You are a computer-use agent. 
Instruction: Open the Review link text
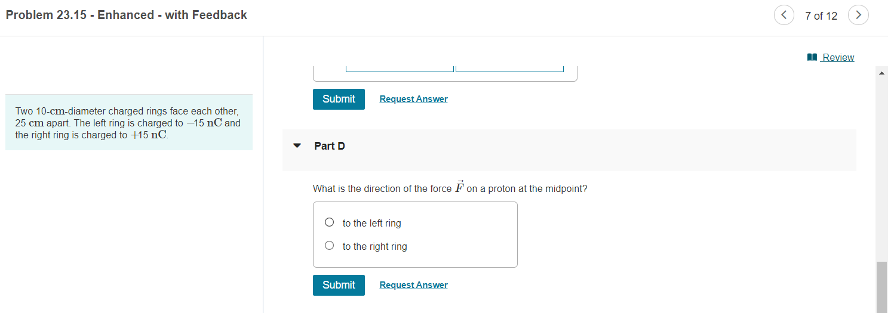[x=838, y=57]
